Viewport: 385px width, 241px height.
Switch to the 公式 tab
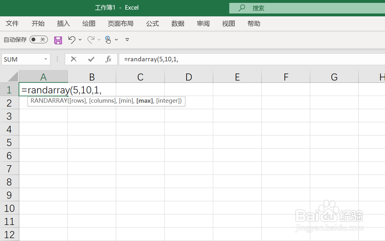(152, 24)
